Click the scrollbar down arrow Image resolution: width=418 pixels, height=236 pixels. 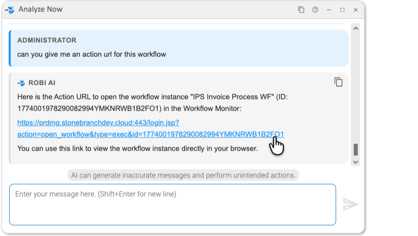356,161
